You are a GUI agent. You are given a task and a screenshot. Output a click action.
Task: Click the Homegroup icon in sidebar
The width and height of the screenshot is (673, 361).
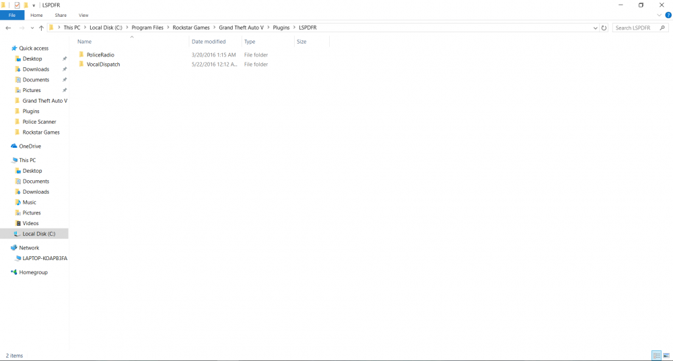(x=14, y=272)
